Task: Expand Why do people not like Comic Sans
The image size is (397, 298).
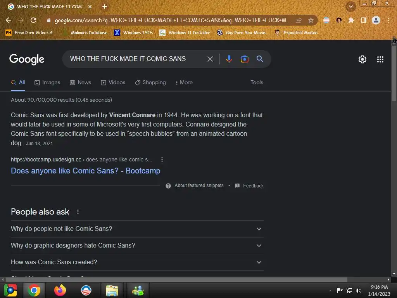Action: click(x=137, y=229)
